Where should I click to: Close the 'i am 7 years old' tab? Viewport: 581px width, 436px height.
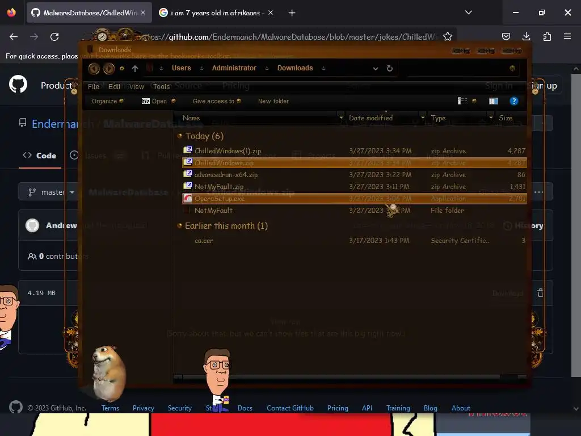pos(271,12)
